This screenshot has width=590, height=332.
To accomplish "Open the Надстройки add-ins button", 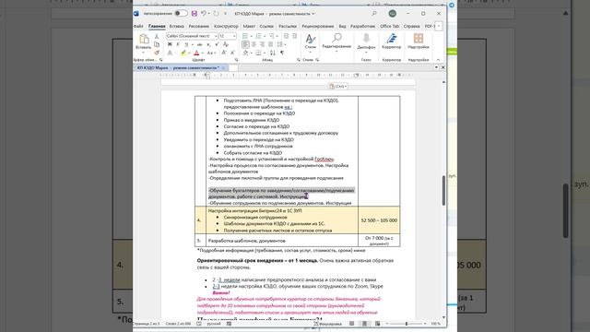I will pyautogui.click(x=418, y=41).
